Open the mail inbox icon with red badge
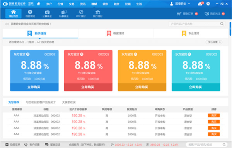The height and width of the screenshot is (148, 232). coord(201,3)
